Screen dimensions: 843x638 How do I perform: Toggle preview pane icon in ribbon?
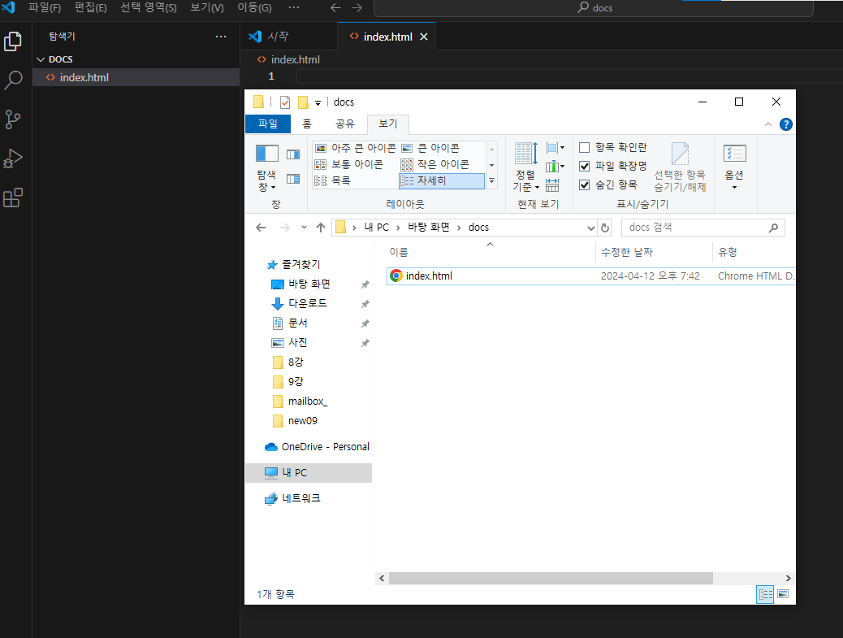click(293, 155)
